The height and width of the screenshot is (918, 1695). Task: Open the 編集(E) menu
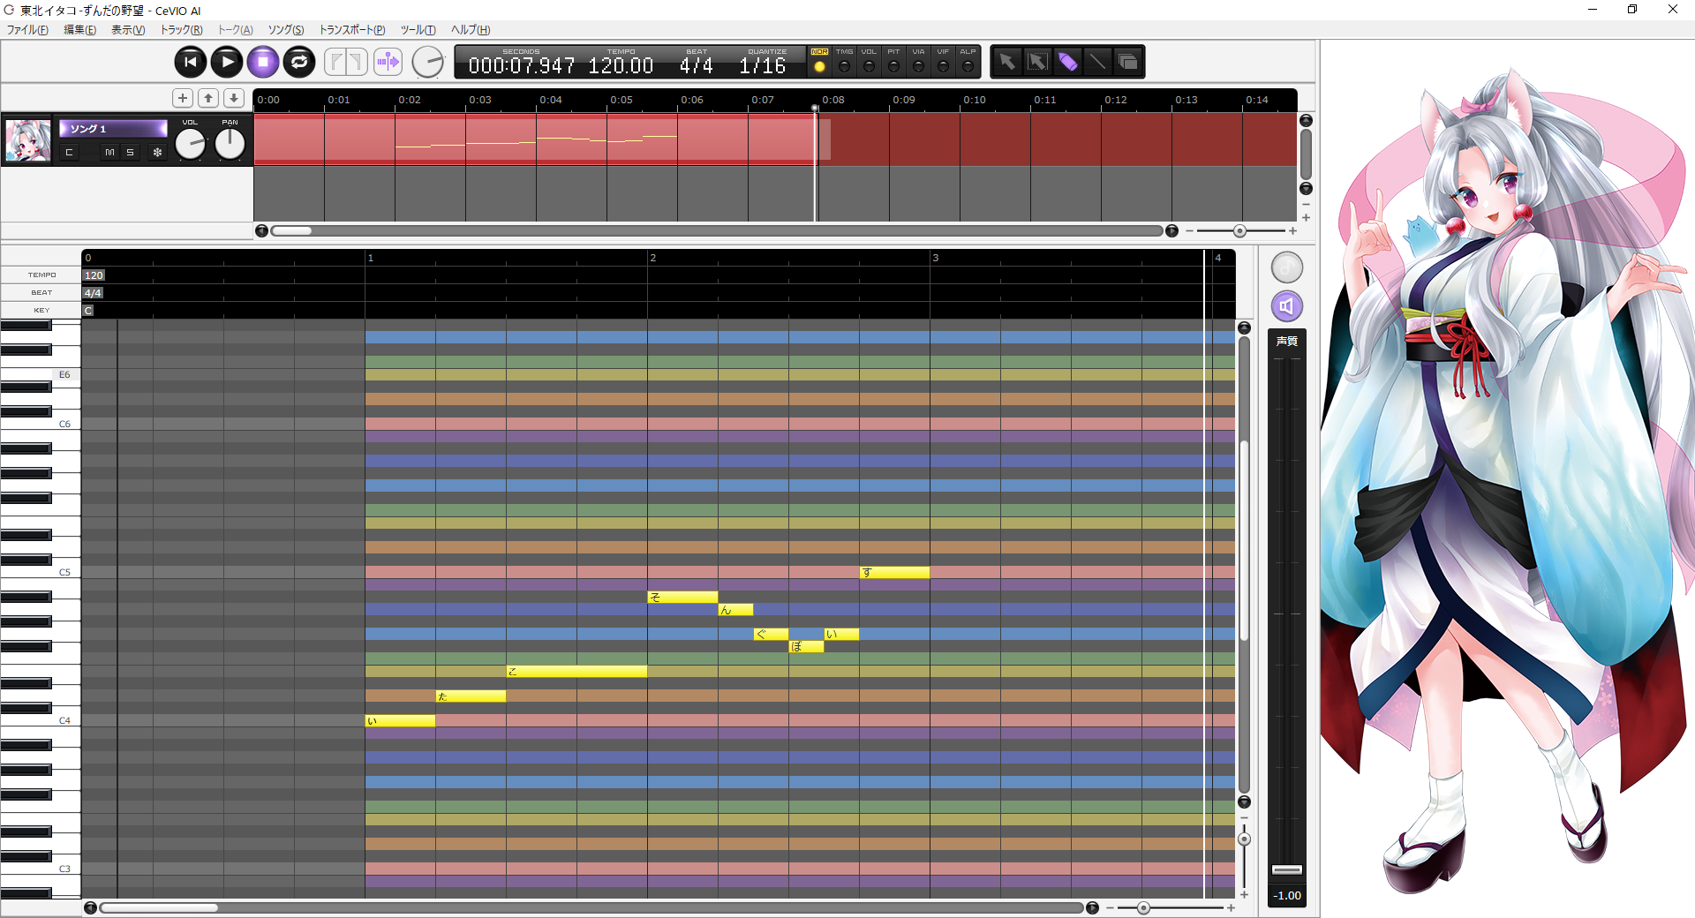[79, 30]
